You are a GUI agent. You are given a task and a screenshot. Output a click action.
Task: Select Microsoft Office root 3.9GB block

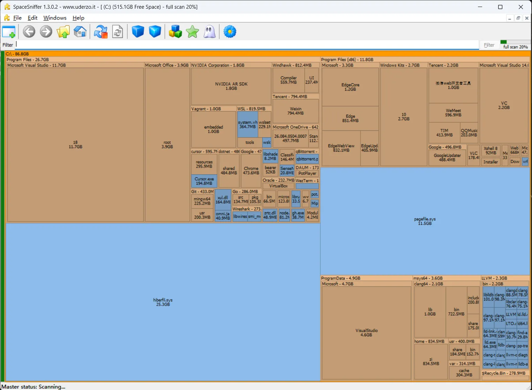[167, 145]
